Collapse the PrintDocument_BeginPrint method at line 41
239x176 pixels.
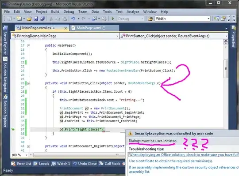28,146
